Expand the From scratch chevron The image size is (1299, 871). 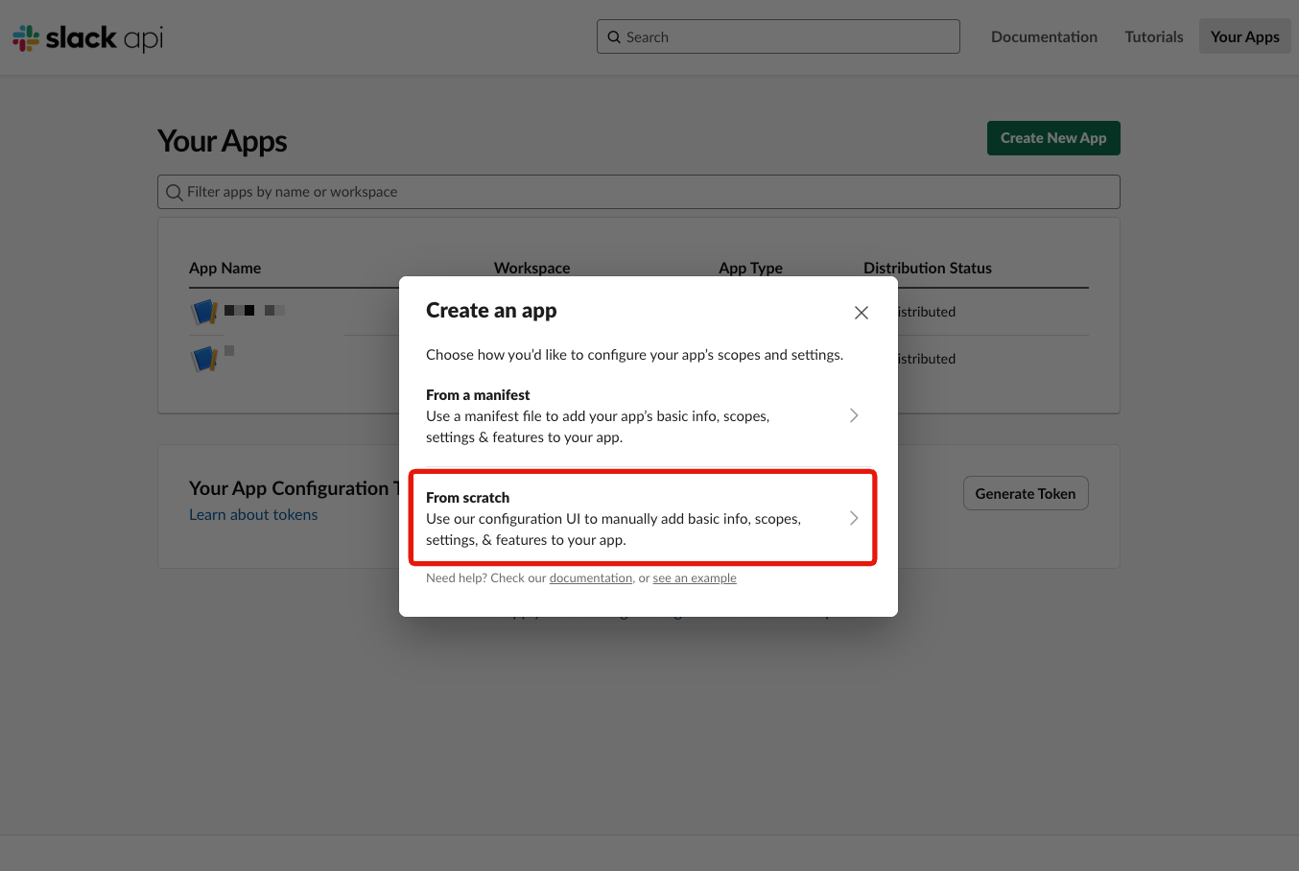854,518
